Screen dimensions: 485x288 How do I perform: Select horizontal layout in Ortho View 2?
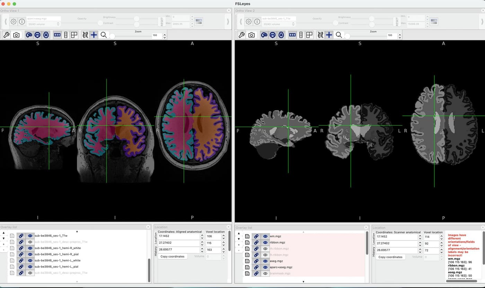[292, 35]
